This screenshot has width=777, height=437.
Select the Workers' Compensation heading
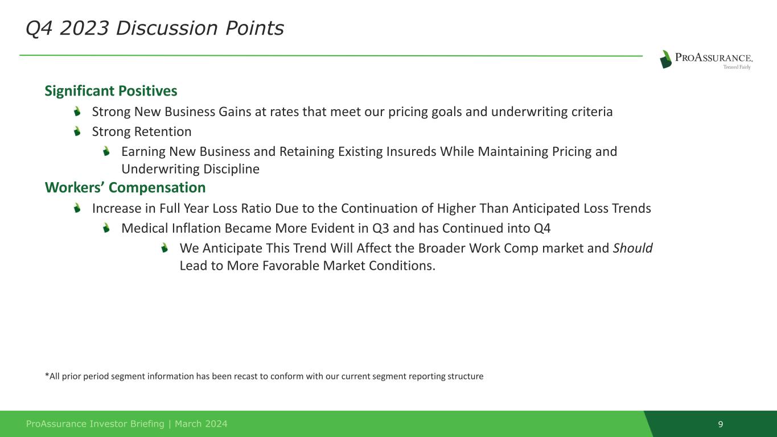tap(125, 188)
